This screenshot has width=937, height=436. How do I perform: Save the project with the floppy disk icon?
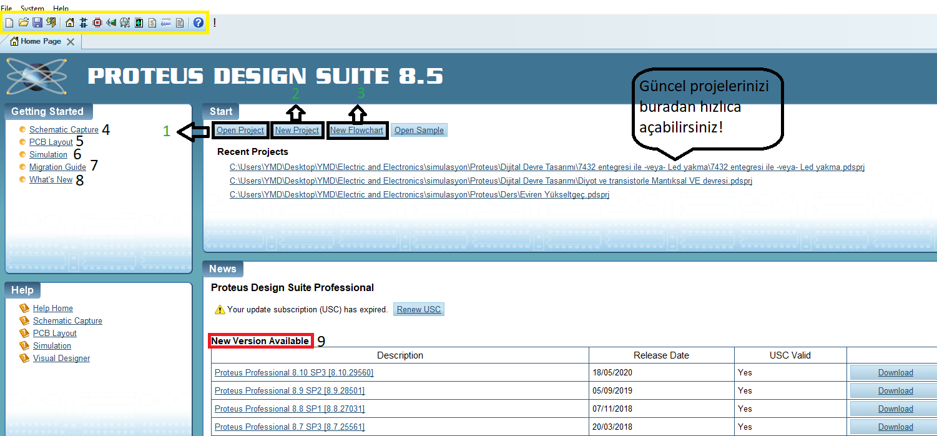37,23
